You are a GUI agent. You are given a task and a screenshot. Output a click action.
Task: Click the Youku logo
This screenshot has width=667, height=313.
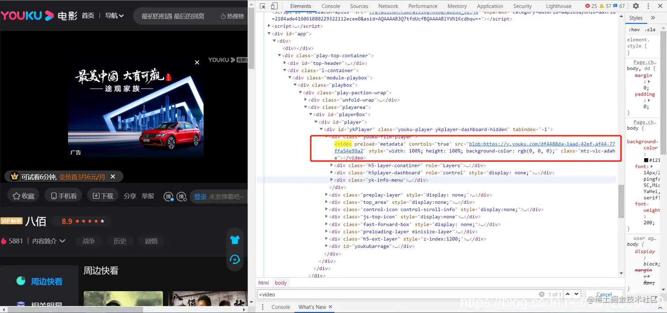point(27,15)
